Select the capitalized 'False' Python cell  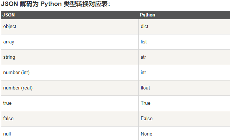[184, 119]
